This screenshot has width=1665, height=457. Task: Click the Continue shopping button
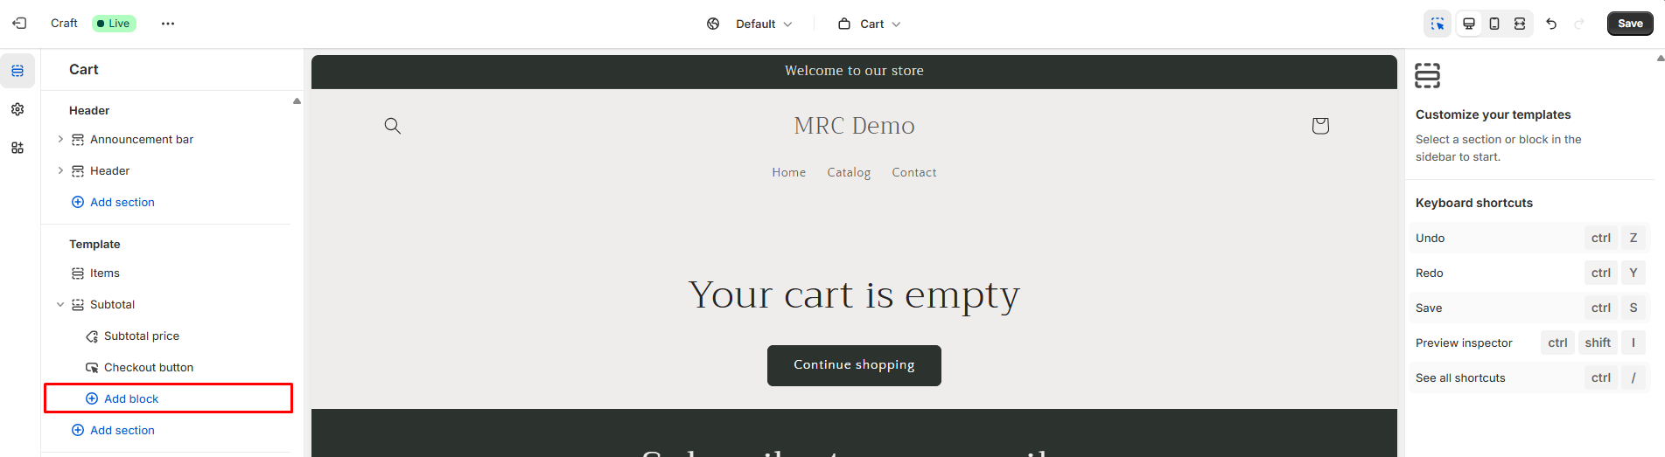[854, 365]
